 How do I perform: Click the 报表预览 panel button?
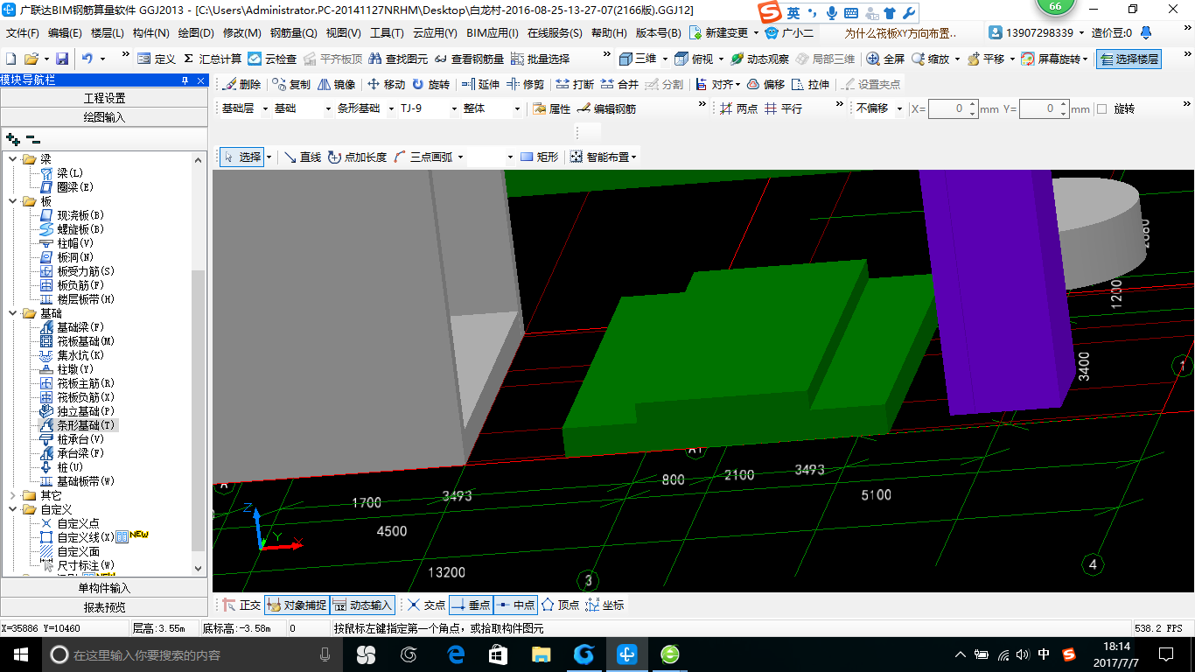click(x=104, y=607)
